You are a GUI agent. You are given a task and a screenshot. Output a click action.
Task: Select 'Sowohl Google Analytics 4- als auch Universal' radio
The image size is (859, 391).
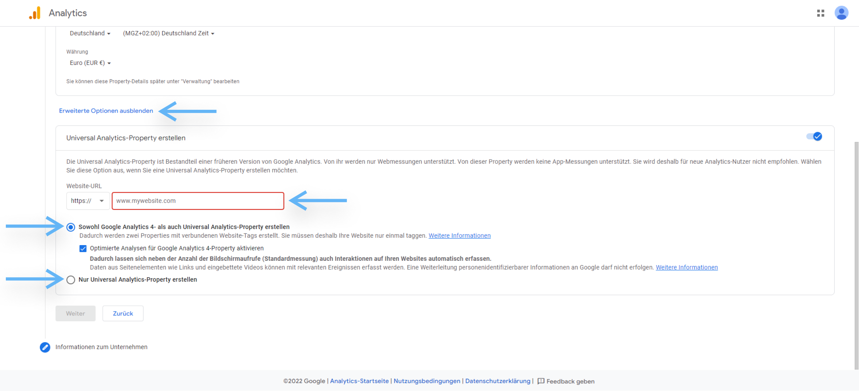(71, 227)
